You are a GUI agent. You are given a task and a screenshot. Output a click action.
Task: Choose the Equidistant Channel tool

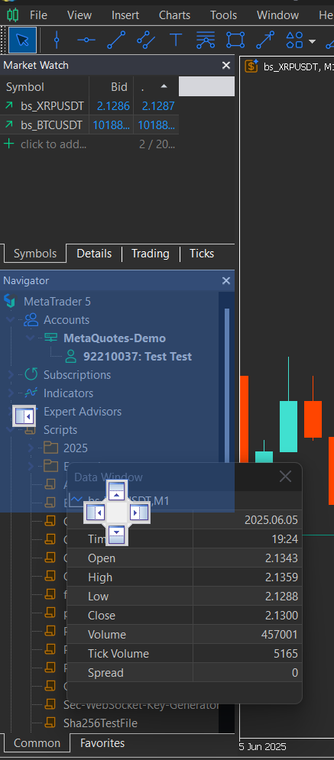pyautogui.click(x=146, y=40)
